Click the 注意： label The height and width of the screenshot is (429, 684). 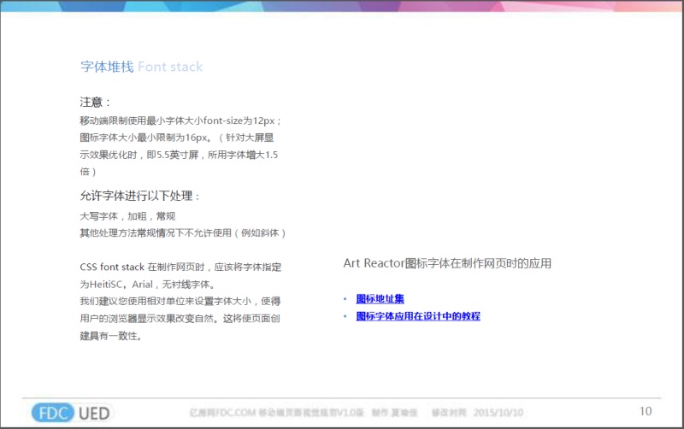point(96,102)
